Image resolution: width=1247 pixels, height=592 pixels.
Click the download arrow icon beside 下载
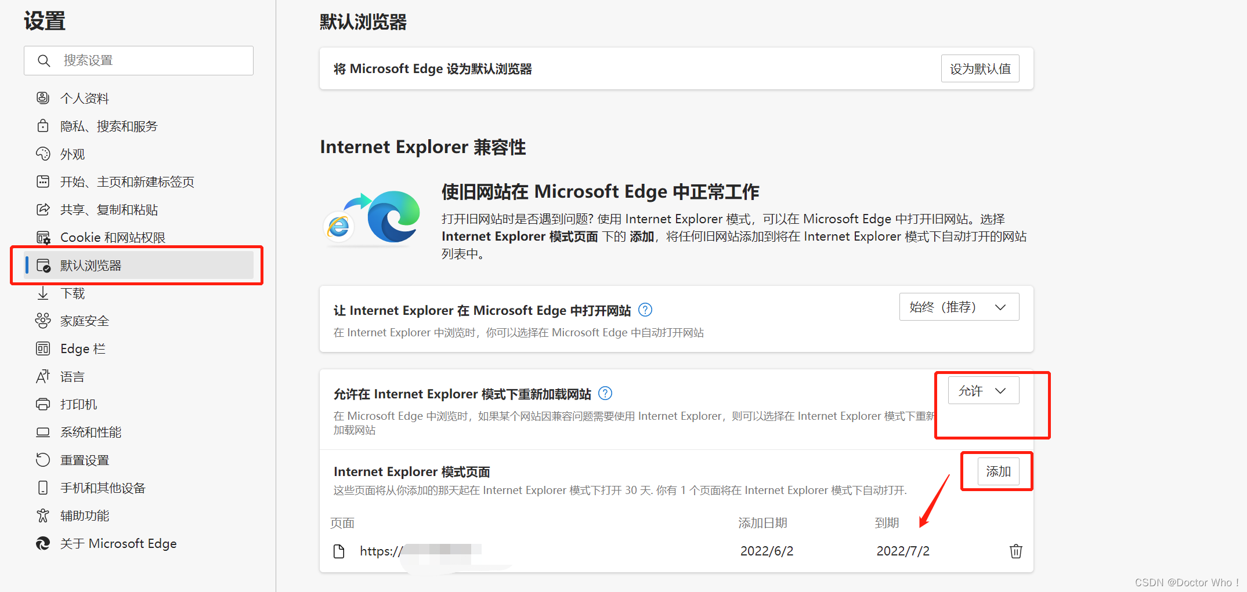[43, 293]
